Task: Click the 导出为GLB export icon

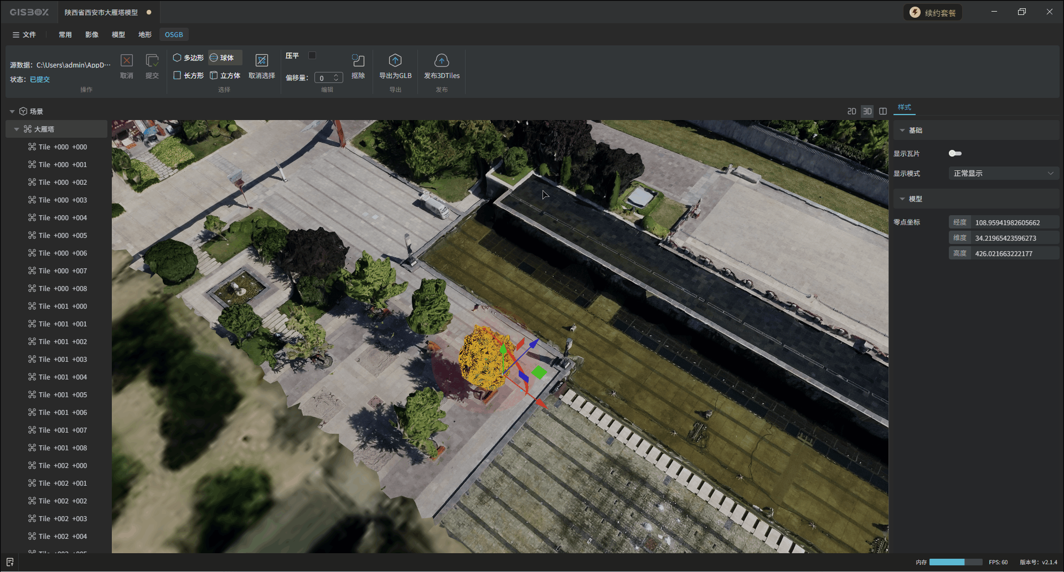Action: 395,60
